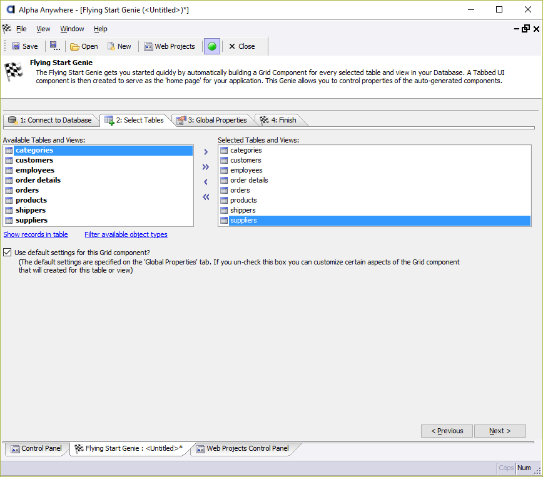Select shippers in Selected Tables list
Viewport: 543px width, 477px height.
pos(375,211)
